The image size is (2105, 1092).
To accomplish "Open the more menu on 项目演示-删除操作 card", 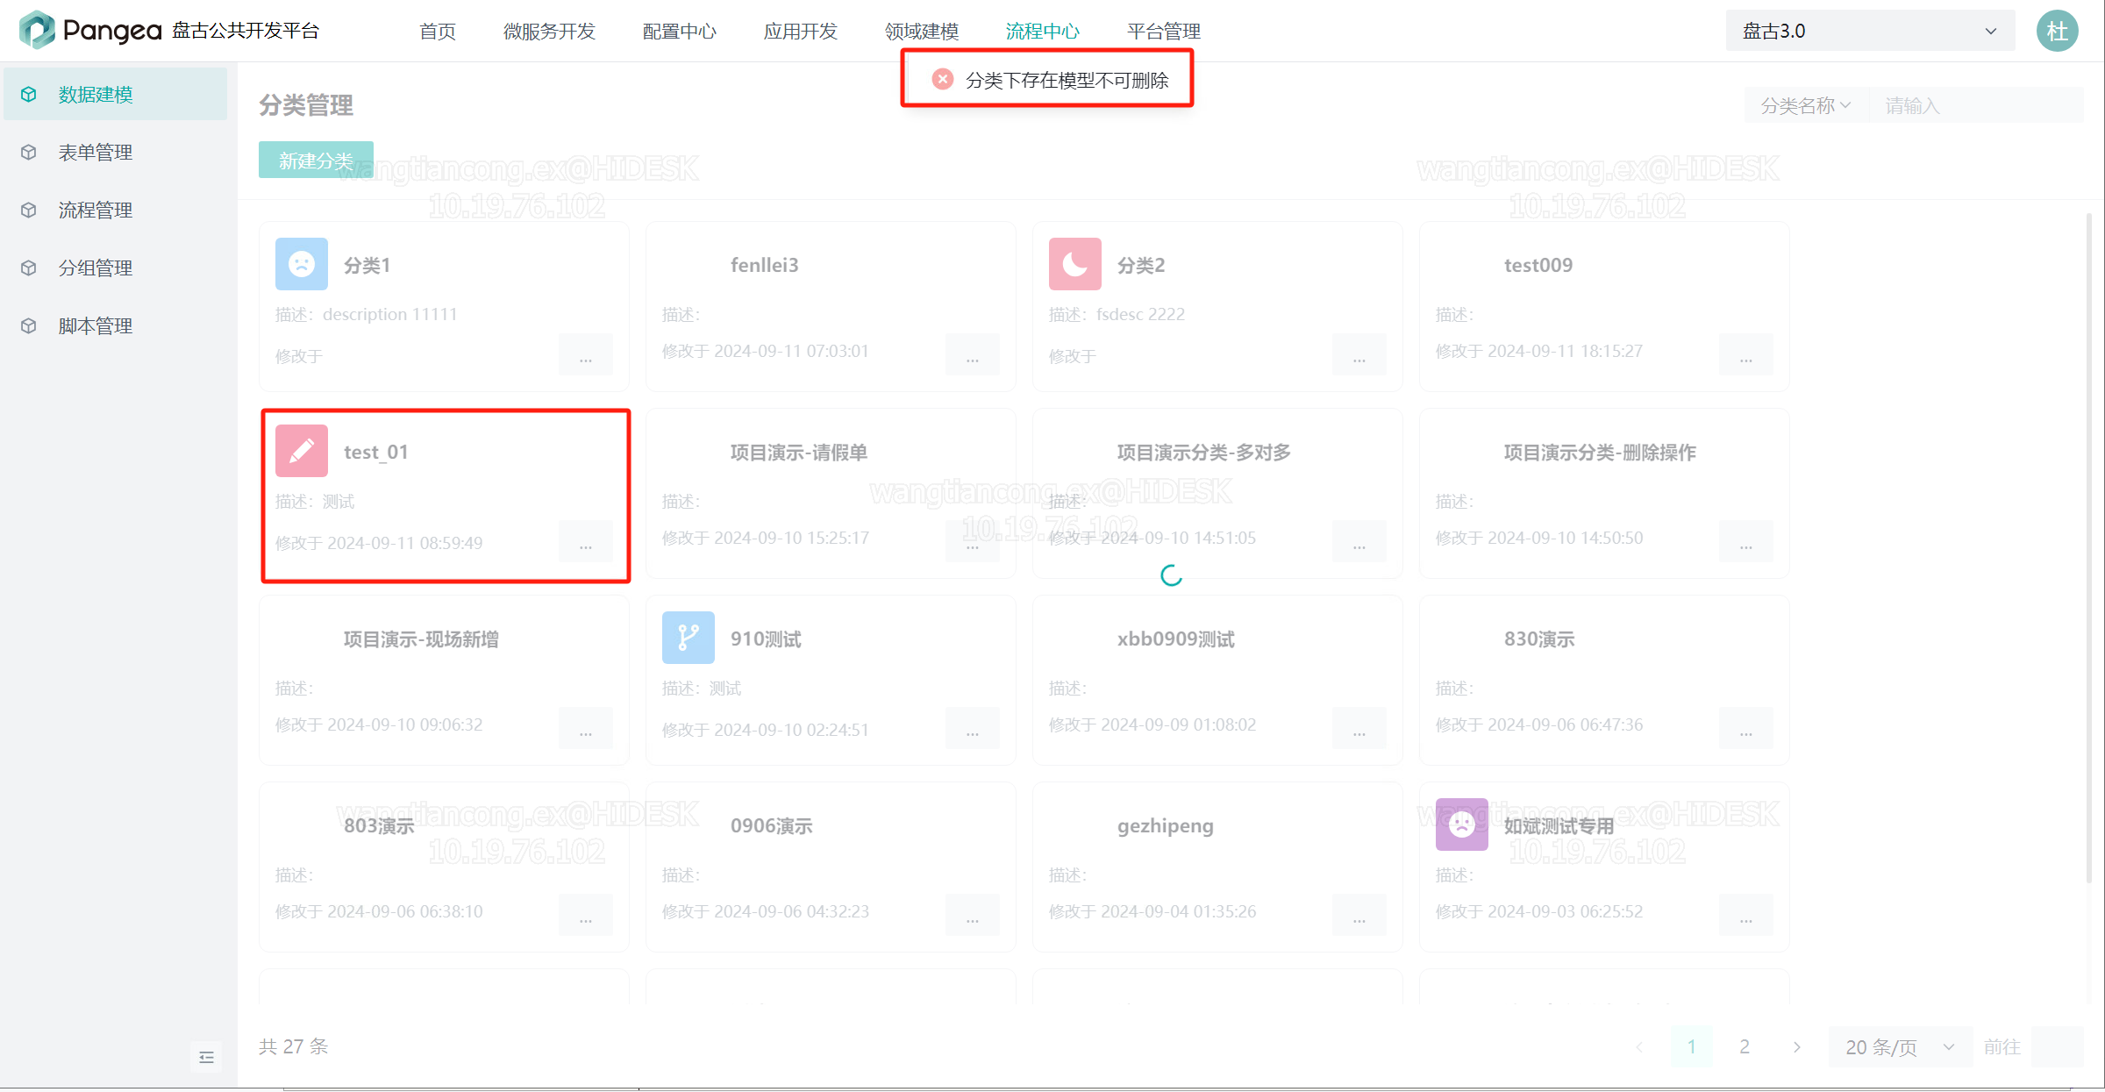I will pyautogui.click(x=1746, y=542).
